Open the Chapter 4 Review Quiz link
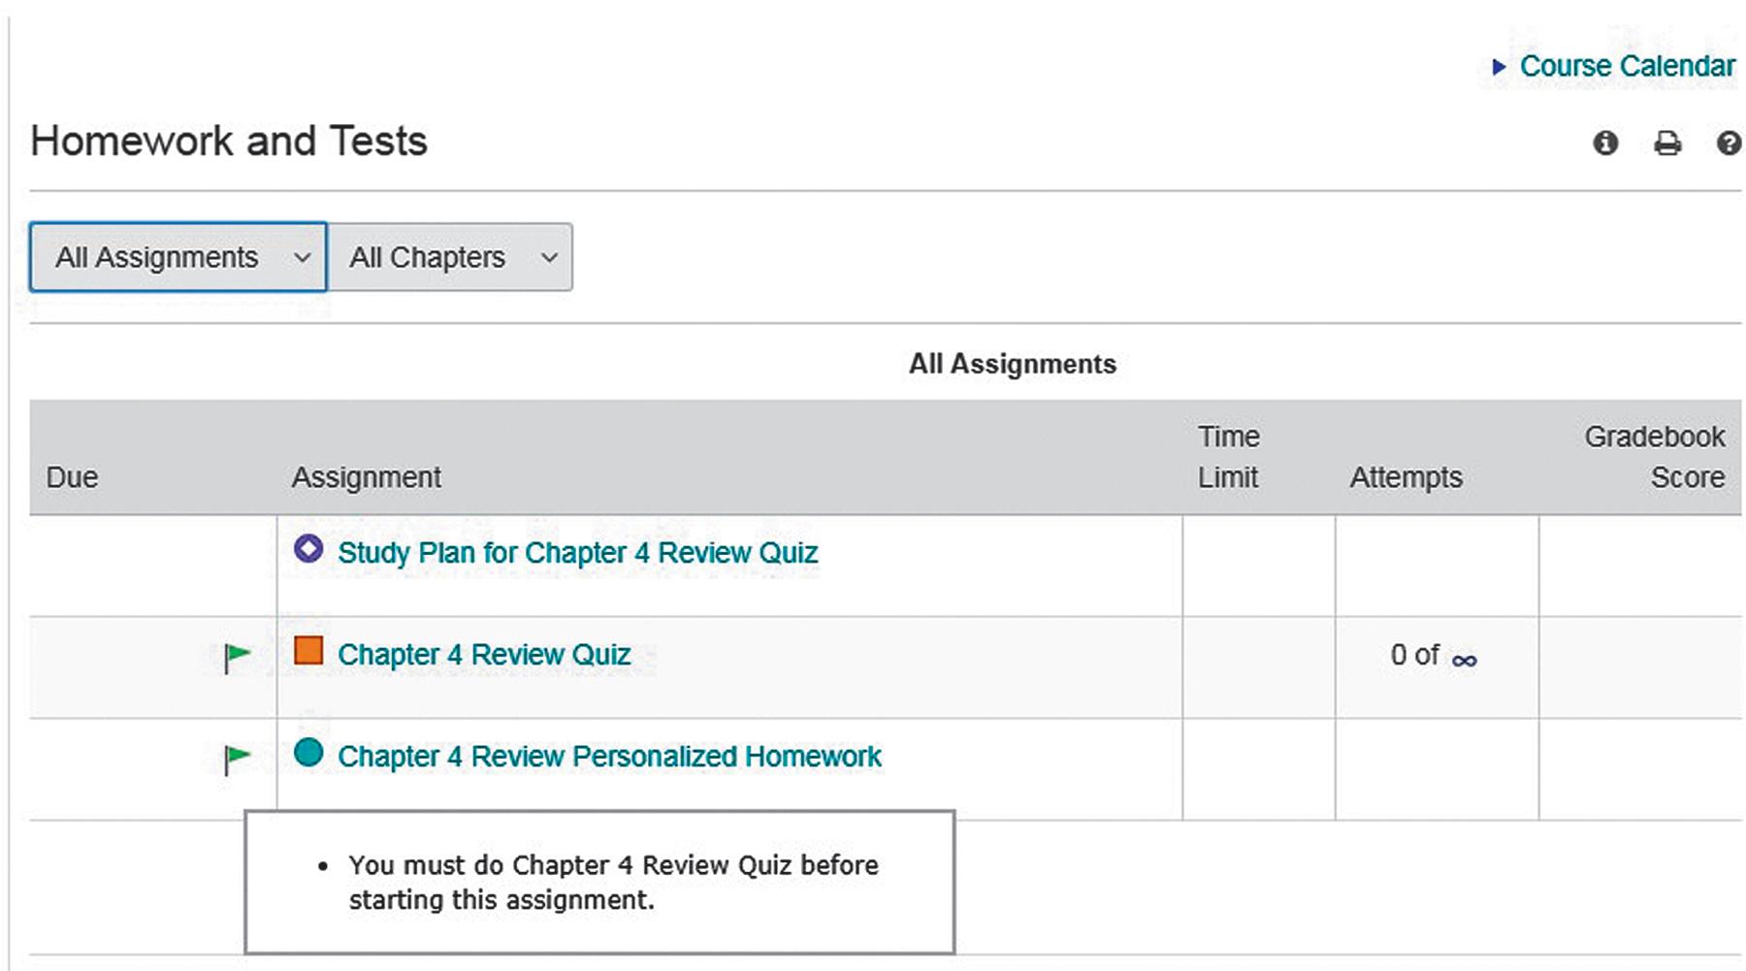The image size is (1746, 971). pos(484,655)
